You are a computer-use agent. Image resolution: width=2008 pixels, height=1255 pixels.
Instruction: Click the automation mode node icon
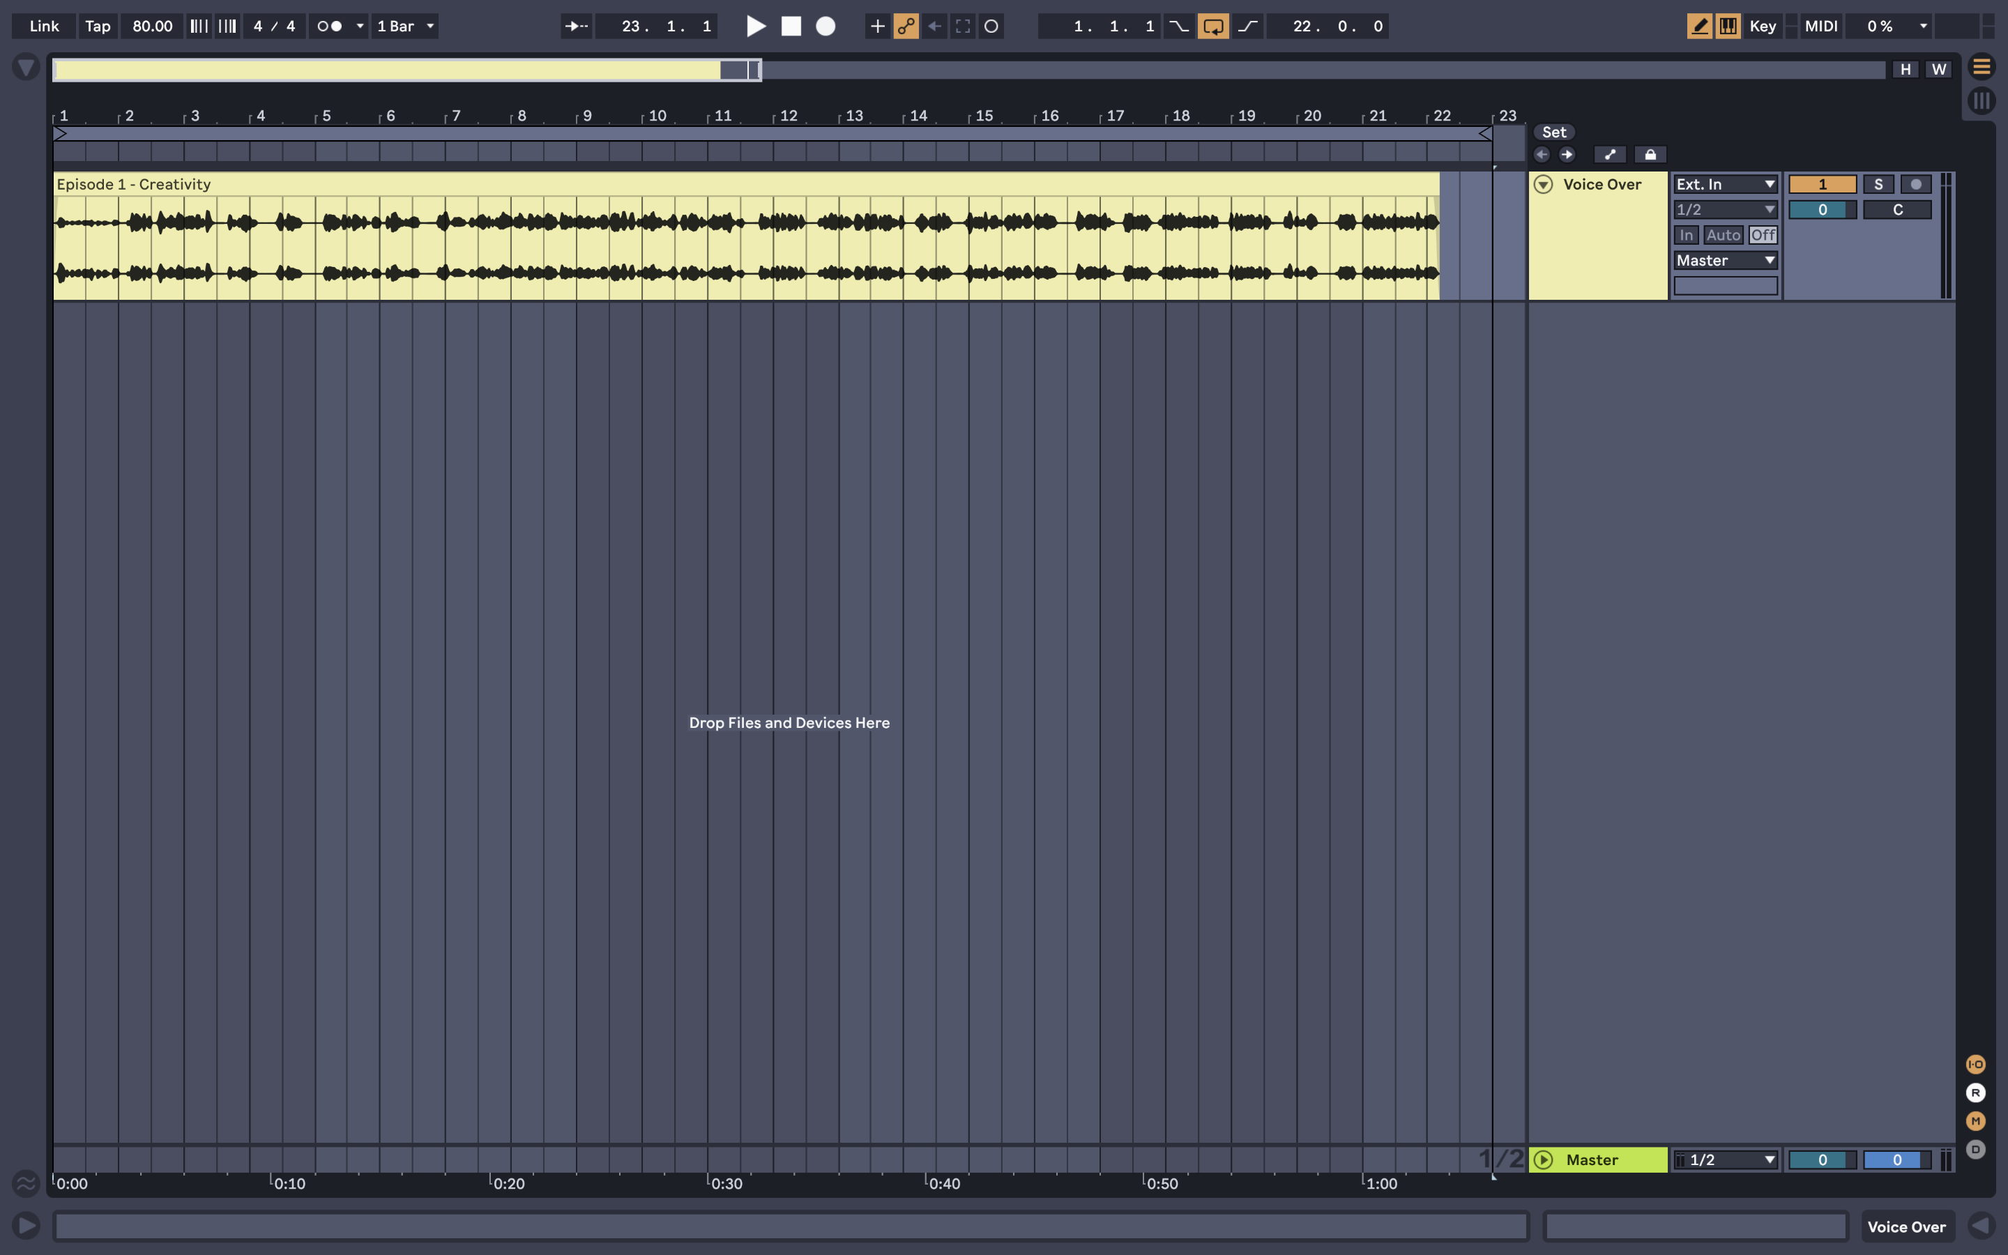[906, 26]
